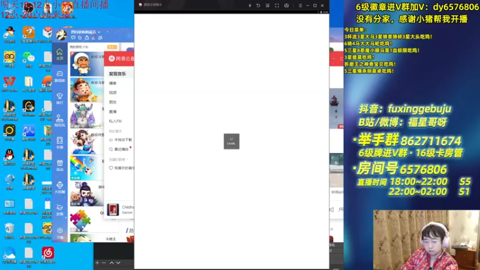Open the purple-haired anime girl game tile
The width and height of the screenshot is (480, 270).
tap(87, 116)
